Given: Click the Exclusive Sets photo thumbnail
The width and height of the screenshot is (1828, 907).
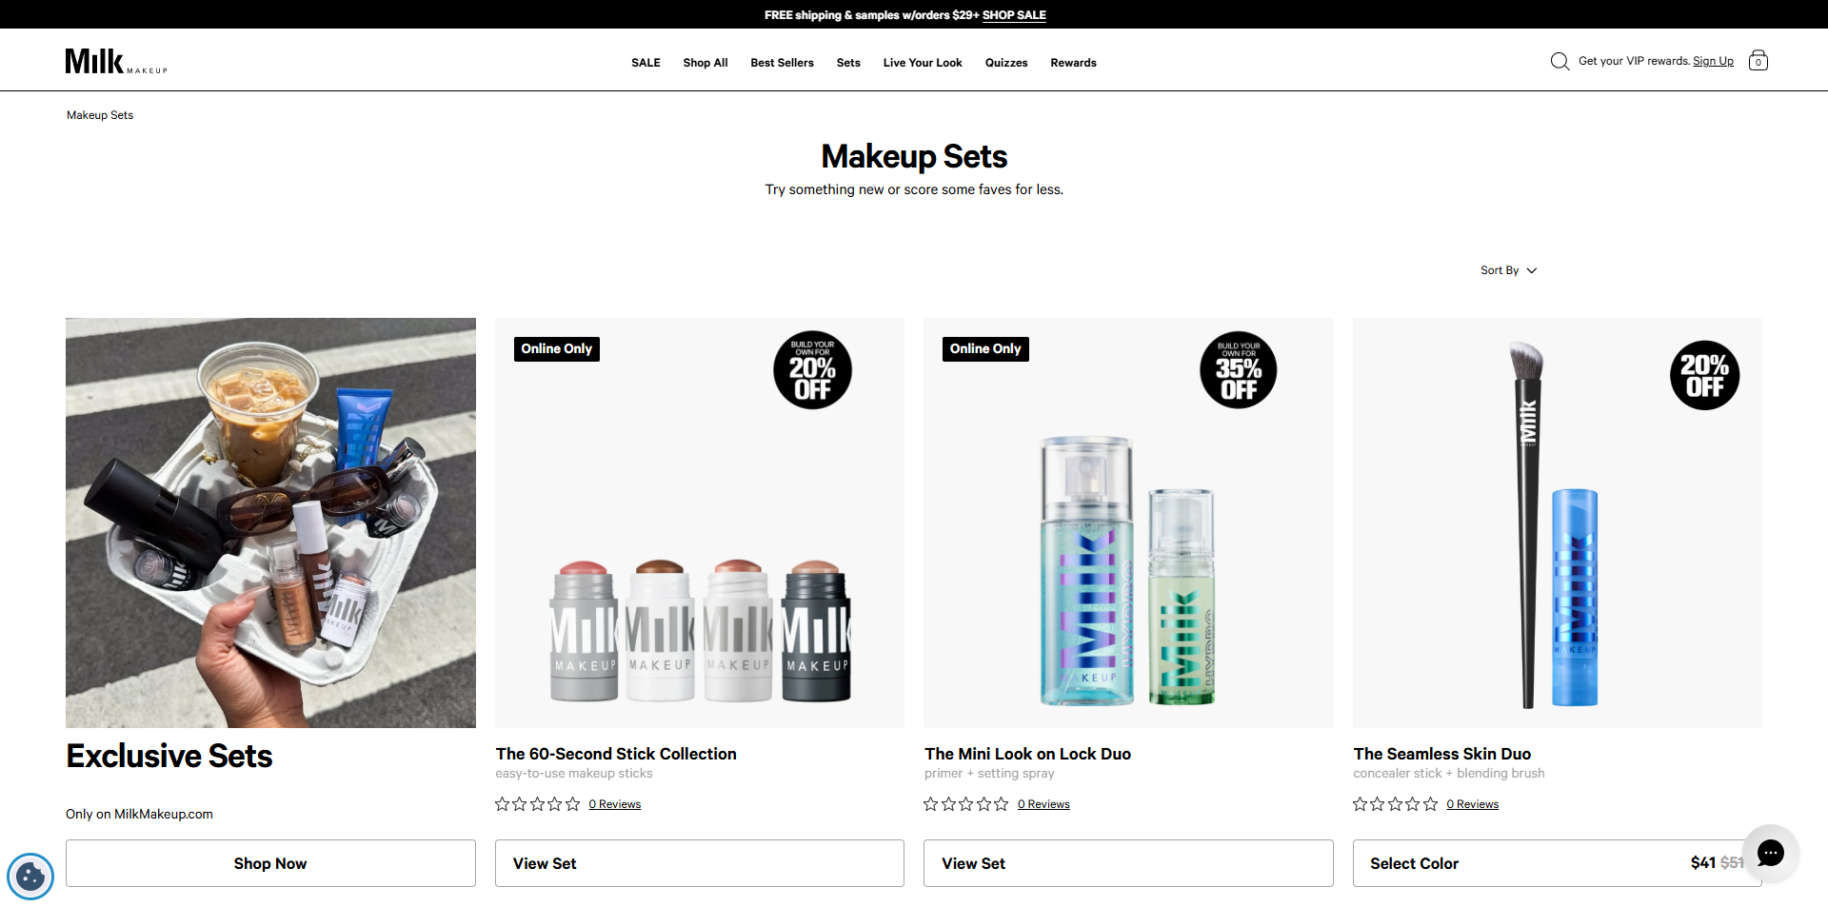Looking at the screenshot, I should (270, 523).
